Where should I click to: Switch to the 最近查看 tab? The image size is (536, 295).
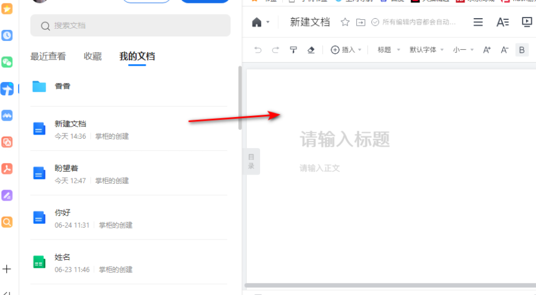click(x=48, y=56)
